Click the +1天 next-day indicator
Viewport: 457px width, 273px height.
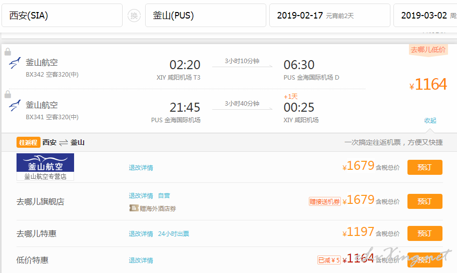(x=291, y=97)
